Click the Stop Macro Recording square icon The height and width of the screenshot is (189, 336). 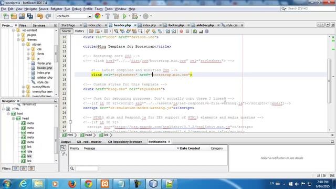point(187,31)
